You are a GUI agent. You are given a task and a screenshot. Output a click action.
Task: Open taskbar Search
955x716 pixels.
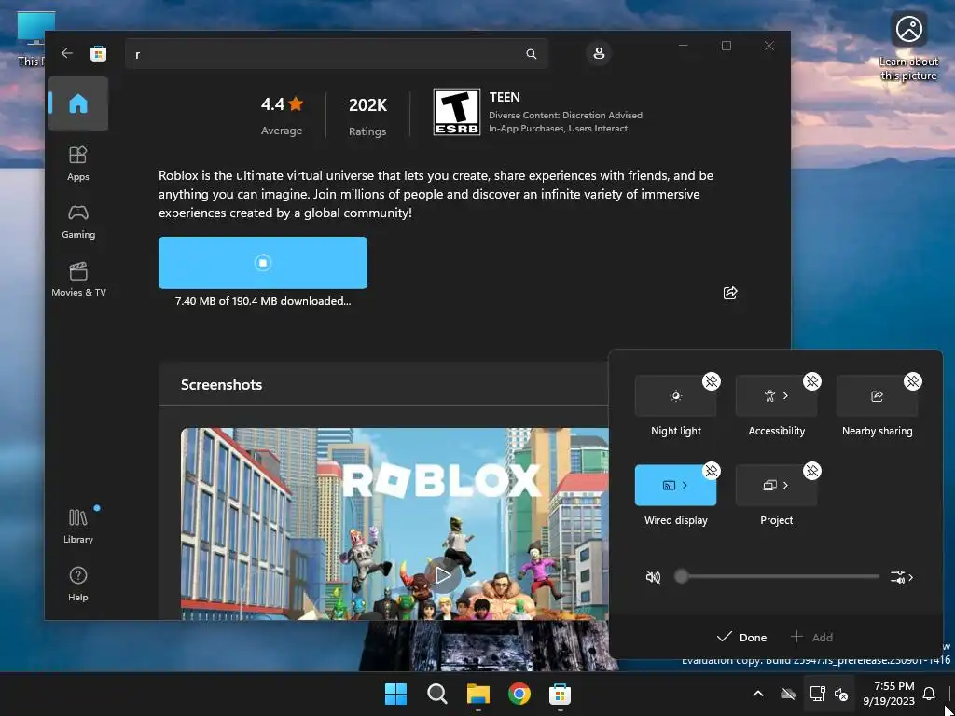tap(436, 694)
